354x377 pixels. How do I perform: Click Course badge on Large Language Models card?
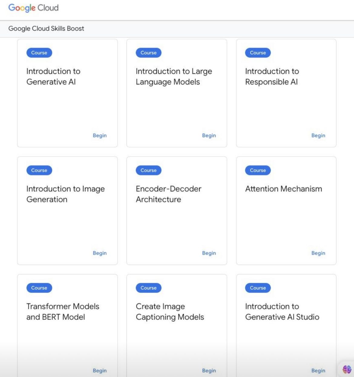[x=149, y=53]
